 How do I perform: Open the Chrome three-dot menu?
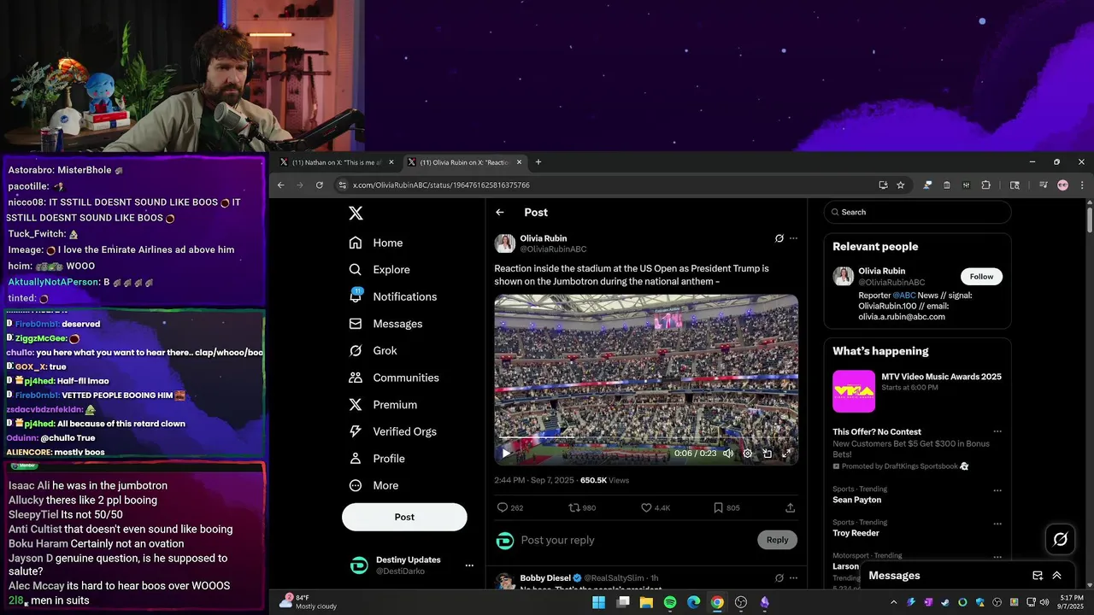[1082, 184]
